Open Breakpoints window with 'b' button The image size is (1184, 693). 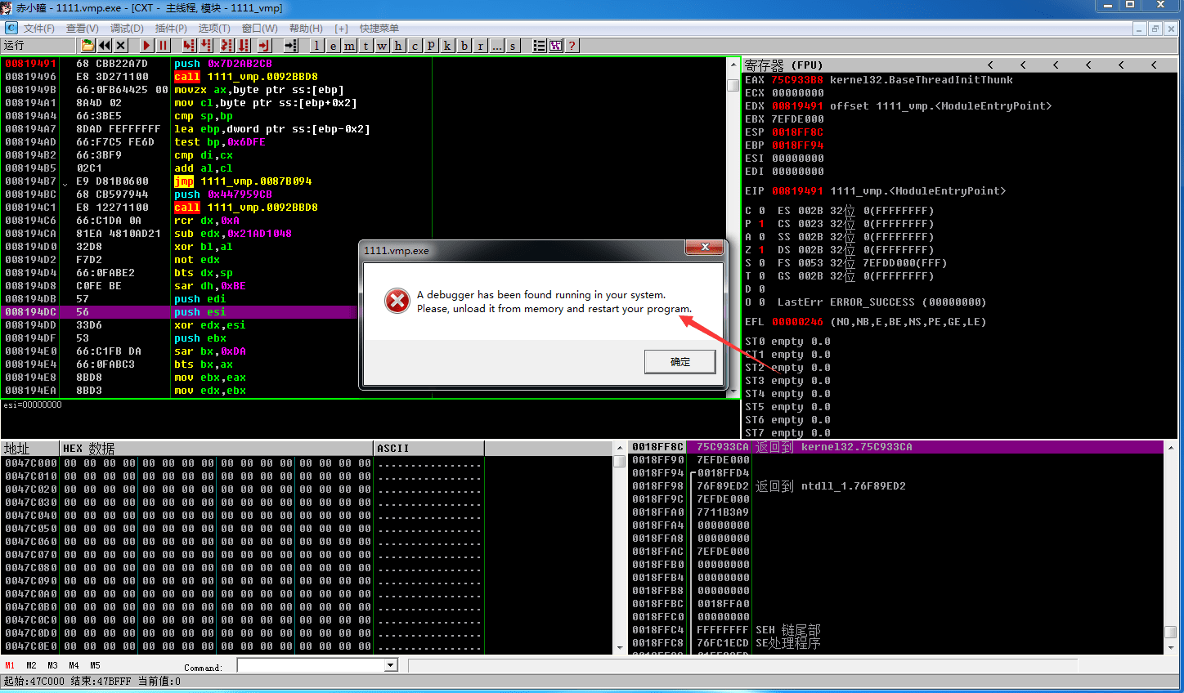click(x=464, y=46)
